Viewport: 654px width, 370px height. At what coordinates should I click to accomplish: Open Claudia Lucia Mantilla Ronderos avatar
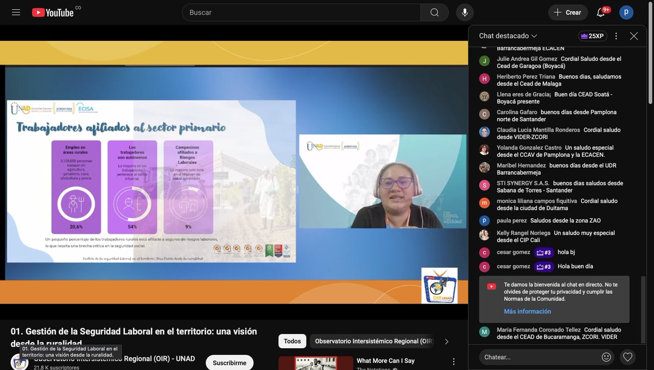tap(485, 132)
